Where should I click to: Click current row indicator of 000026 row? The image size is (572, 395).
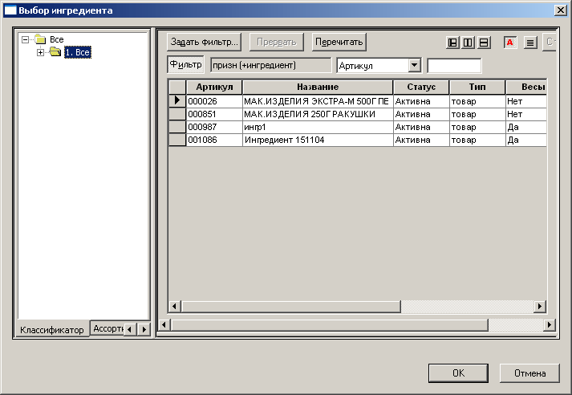[x=177, y=101]
